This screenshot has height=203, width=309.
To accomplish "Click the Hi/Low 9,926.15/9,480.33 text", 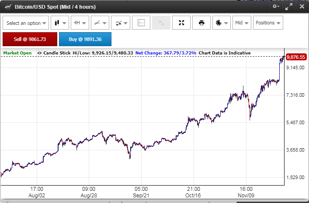I will click(103, 53).
